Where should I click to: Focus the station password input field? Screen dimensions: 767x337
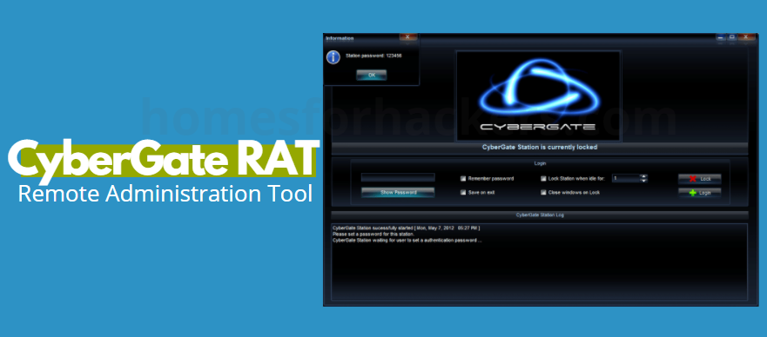398,177
